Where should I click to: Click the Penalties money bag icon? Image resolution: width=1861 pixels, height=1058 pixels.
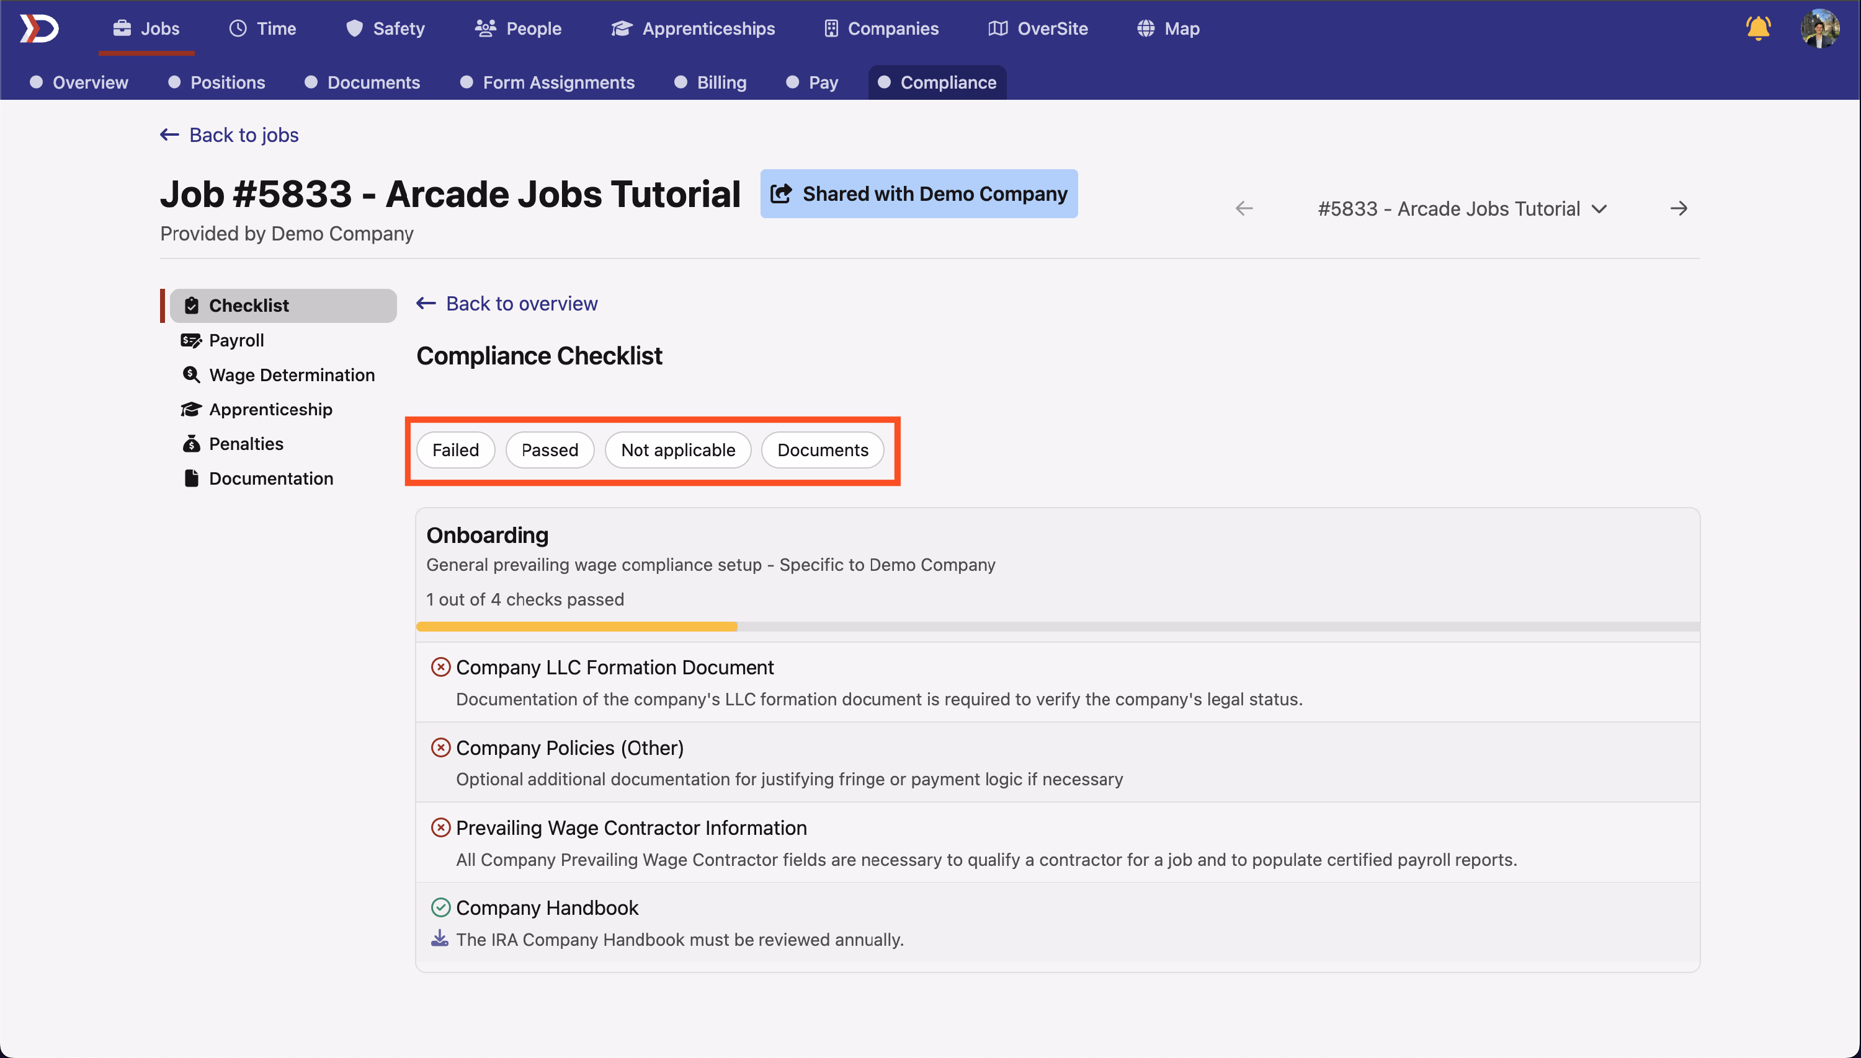click(191, 443)
